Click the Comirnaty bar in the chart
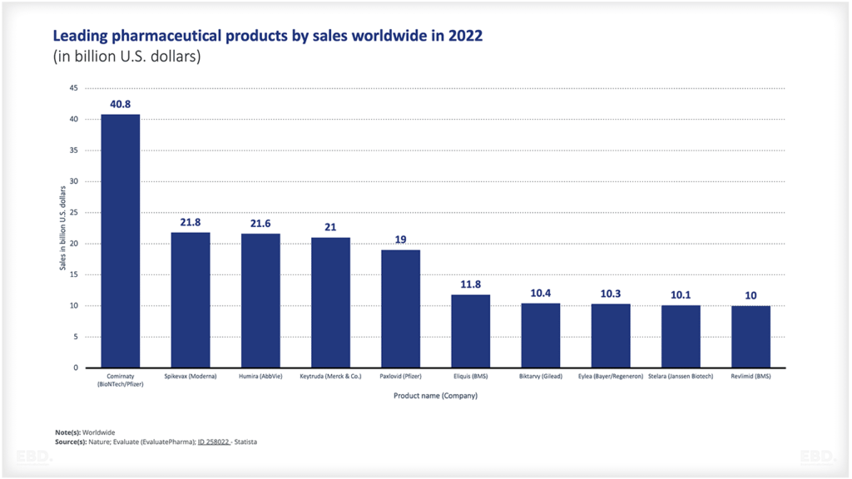Image resolution: width=852 pixels, height=479 pixels. 121,241
